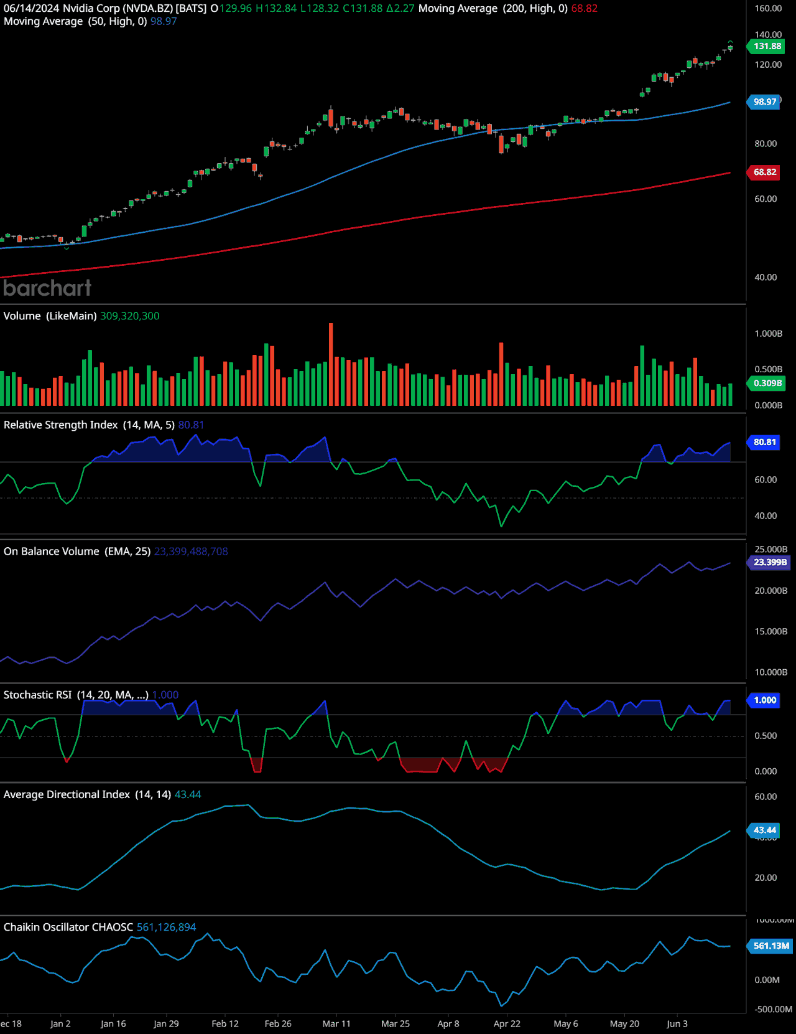The image size is (796, 1034).
Task: Click the May 6 date label
Action: click(566, 1024)
